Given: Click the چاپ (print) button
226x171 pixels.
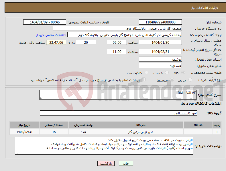Looking at the screenshot, I should pyautogui.click(x=126, y=164).
